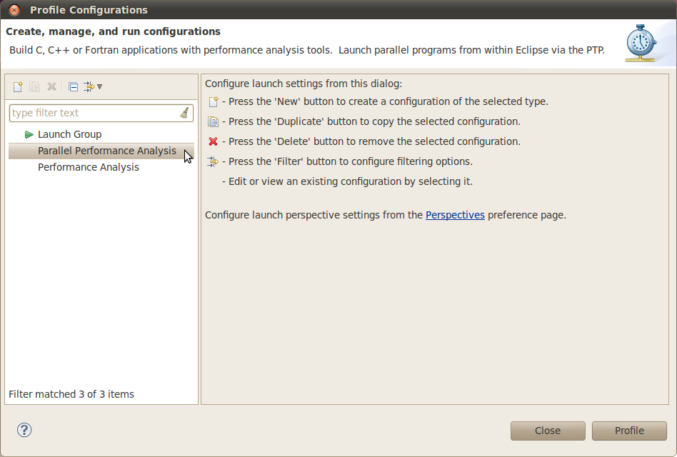Click the Close button
Image resolution: width=677 pixels, height=457 pixels.
548,431
